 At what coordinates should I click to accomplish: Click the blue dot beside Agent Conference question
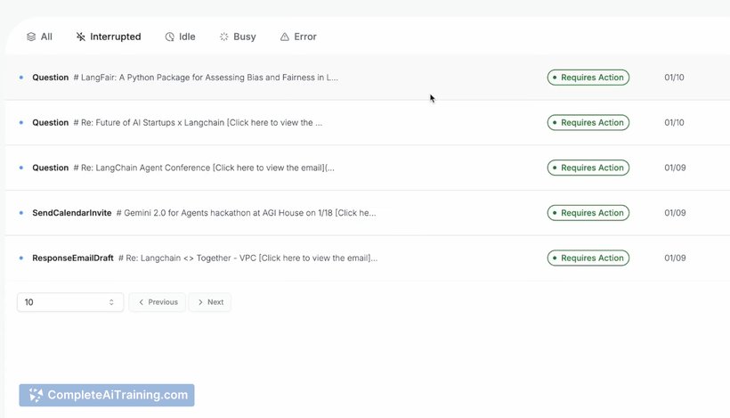click(21, 168)
